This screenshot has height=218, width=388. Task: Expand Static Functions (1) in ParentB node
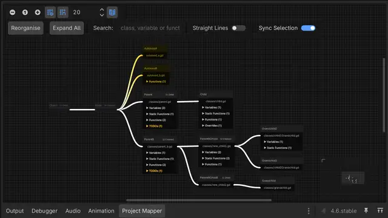160,159
